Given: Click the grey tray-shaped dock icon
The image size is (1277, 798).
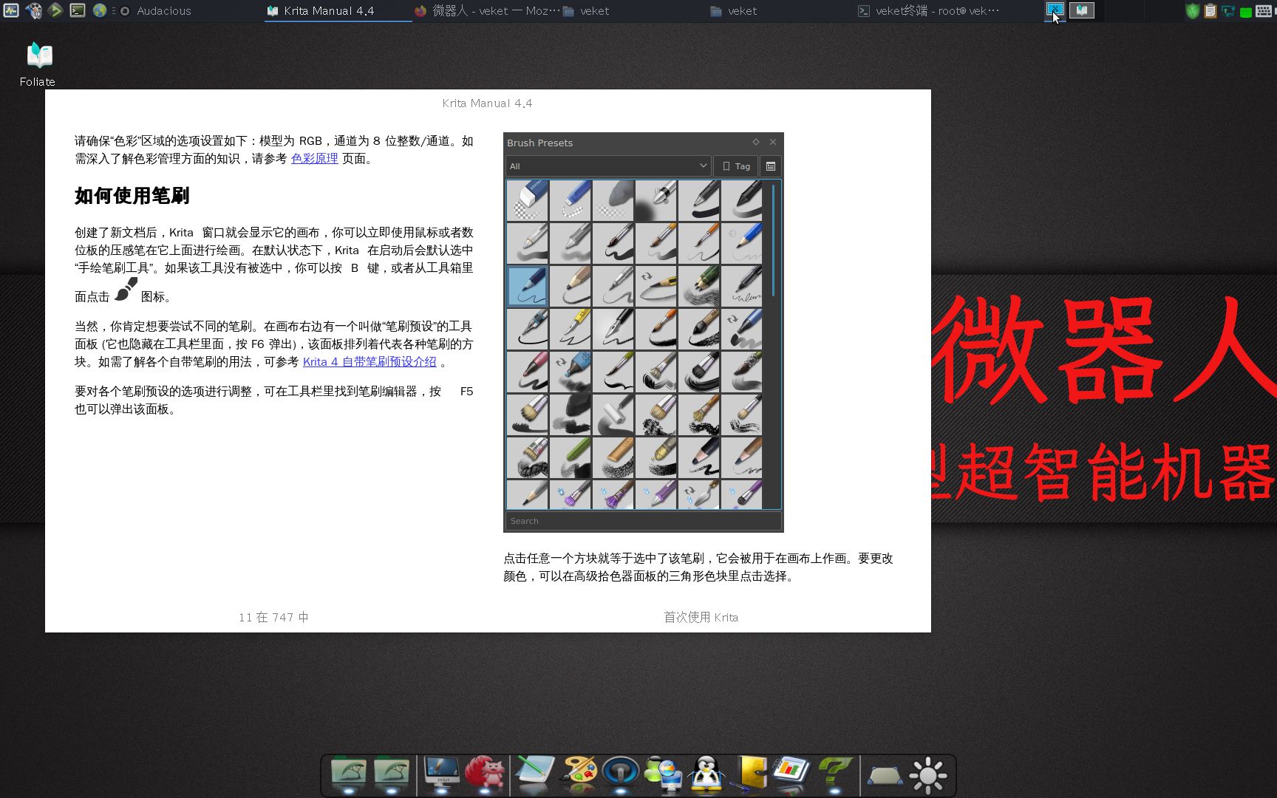Looking at the screenshot, I should pos(885,776).
